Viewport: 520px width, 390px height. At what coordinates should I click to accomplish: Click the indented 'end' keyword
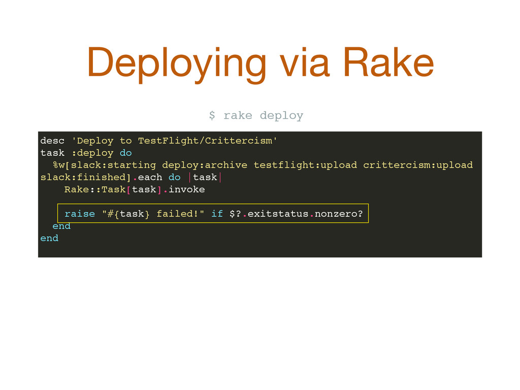(x=61, y=226)
